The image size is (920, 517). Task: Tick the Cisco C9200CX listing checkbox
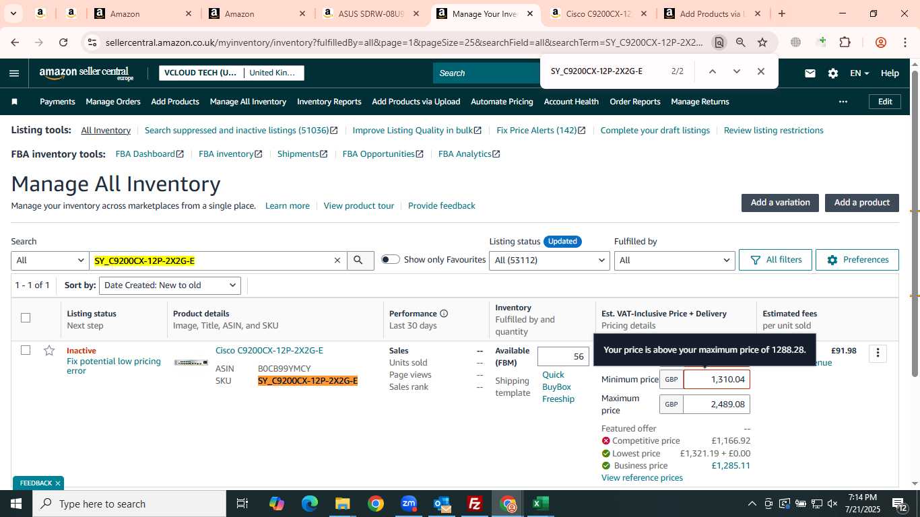[x=26, y=350]
